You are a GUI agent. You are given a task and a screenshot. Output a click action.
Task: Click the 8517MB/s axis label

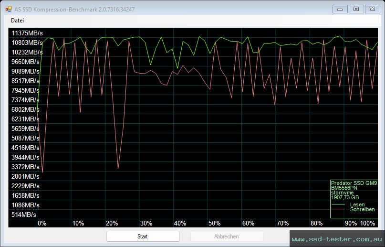point(25,81)
